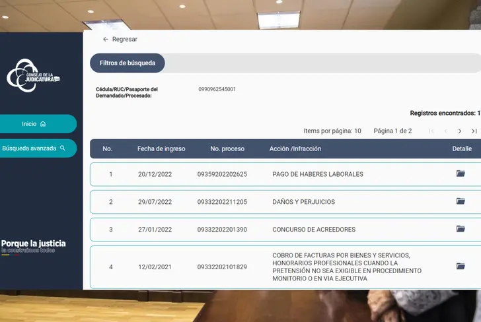This screenshot has width=481, height=322.
Task: Select date 29/07/2022 cell
Action: coord(155,202)
